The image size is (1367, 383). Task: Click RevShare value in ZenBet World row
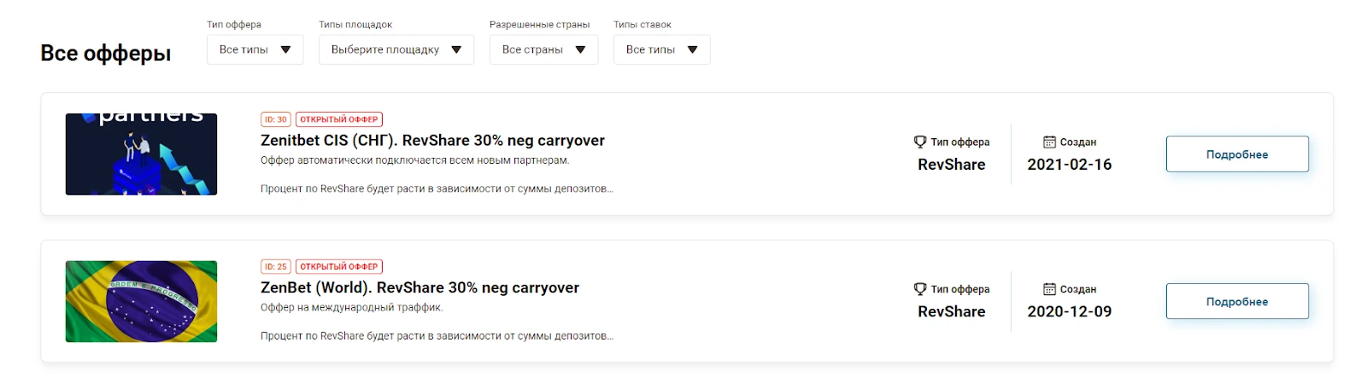[952, 312]
